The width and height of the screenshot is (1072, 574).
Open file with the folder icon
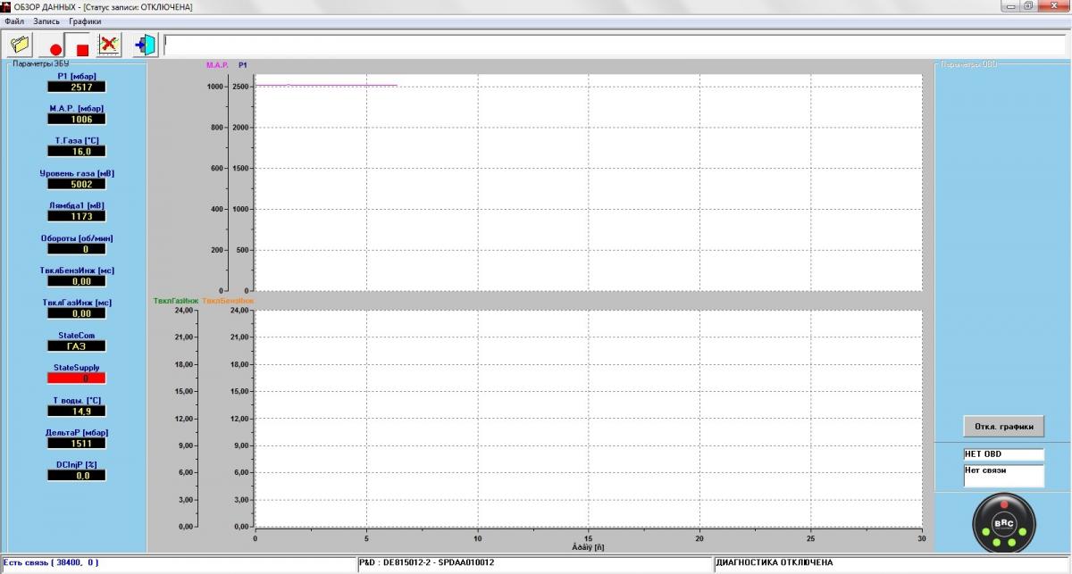pos(20,44)
